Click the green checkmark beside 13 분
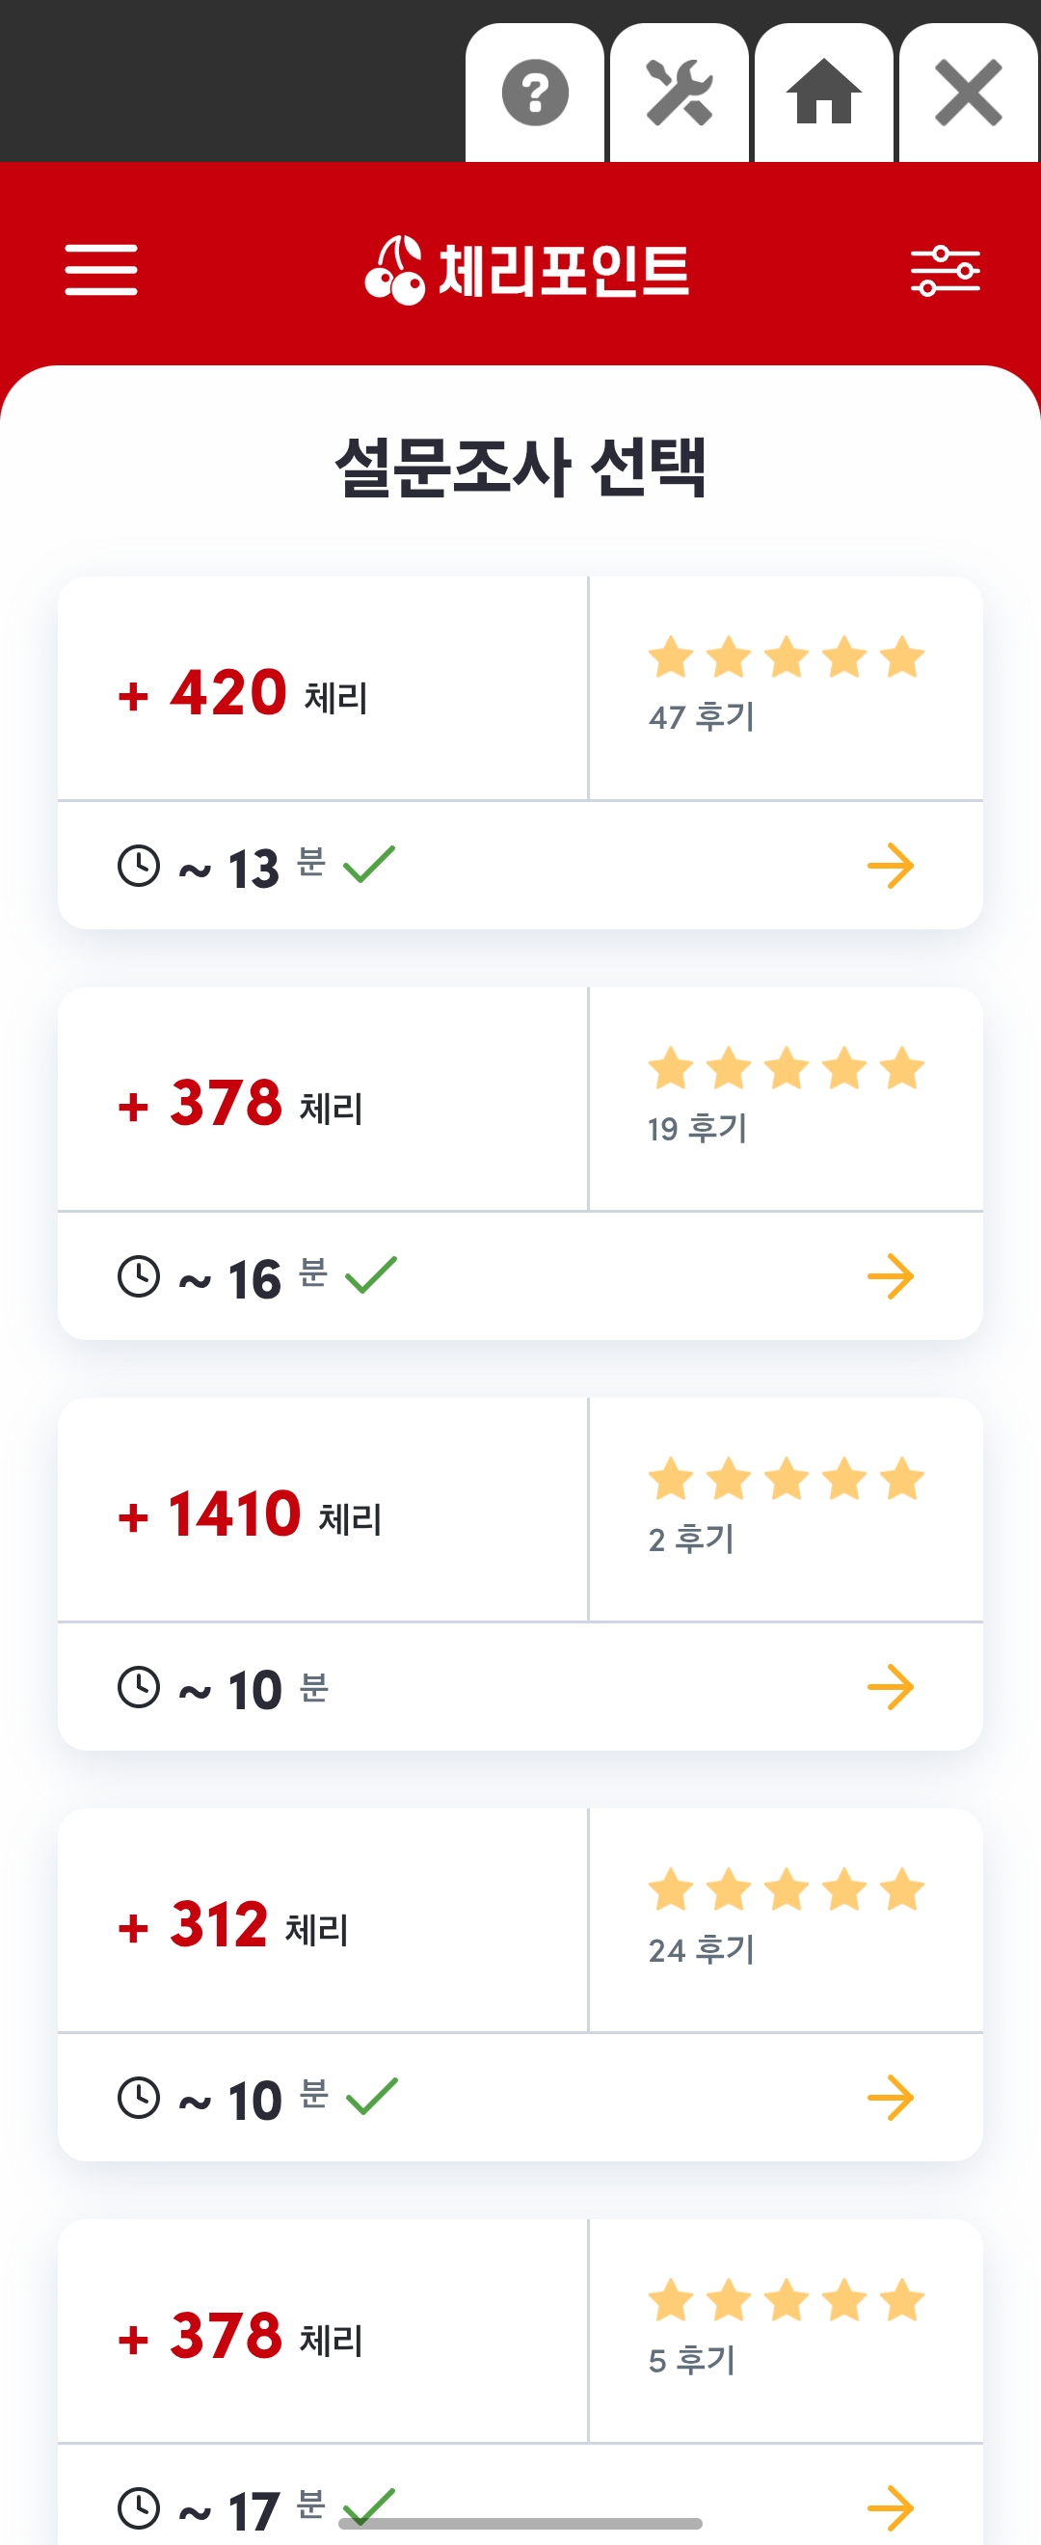1041x2545 pixels. point(369,865)
